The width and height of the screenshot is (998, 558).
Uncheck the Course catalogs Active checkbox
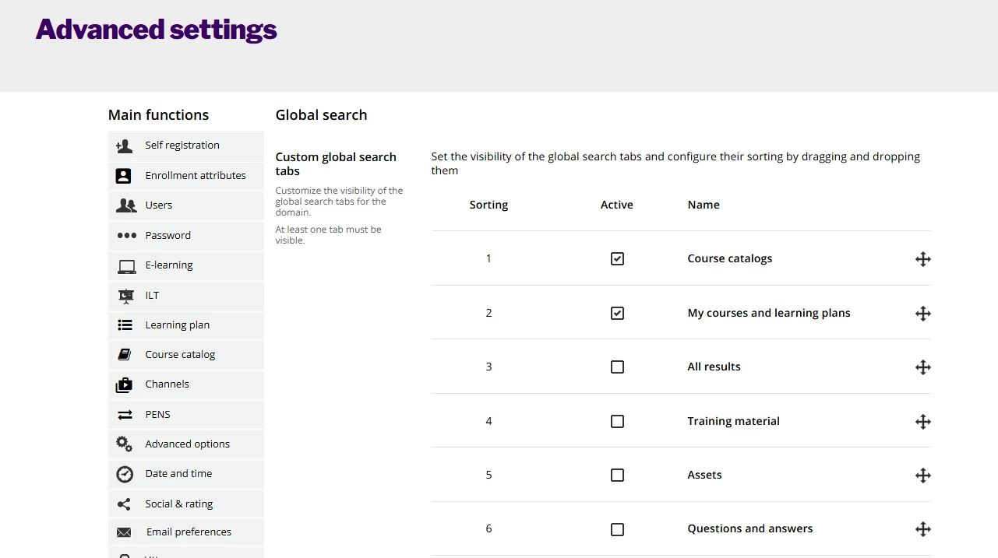617,259
